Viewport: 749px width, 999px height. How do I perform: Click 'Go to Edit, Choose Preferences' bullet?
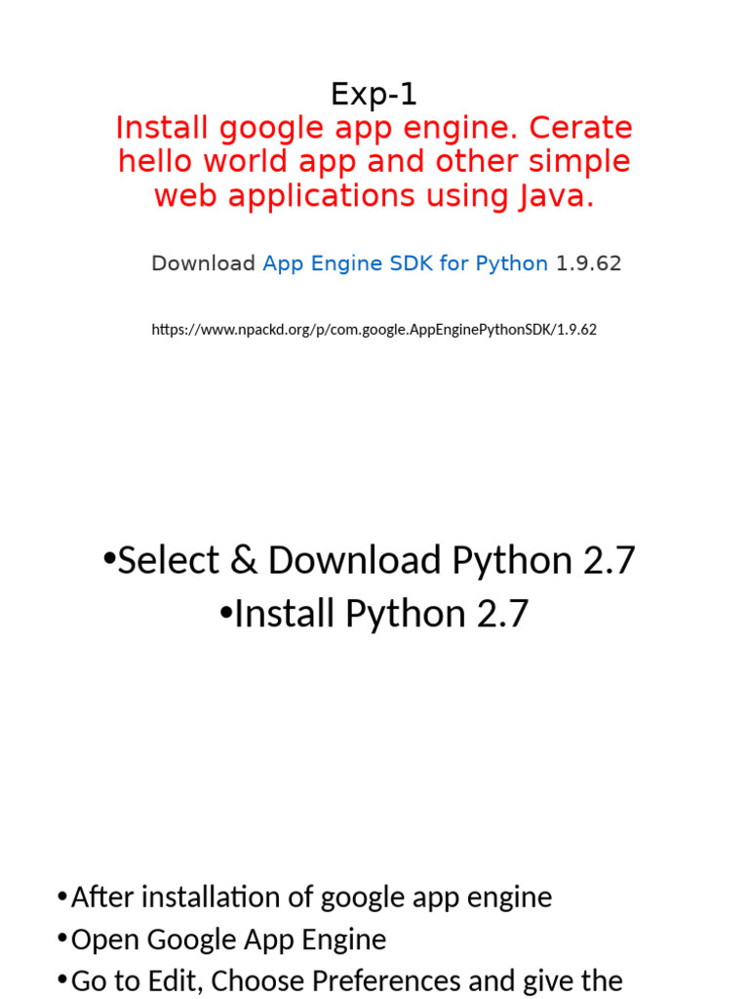339,981
